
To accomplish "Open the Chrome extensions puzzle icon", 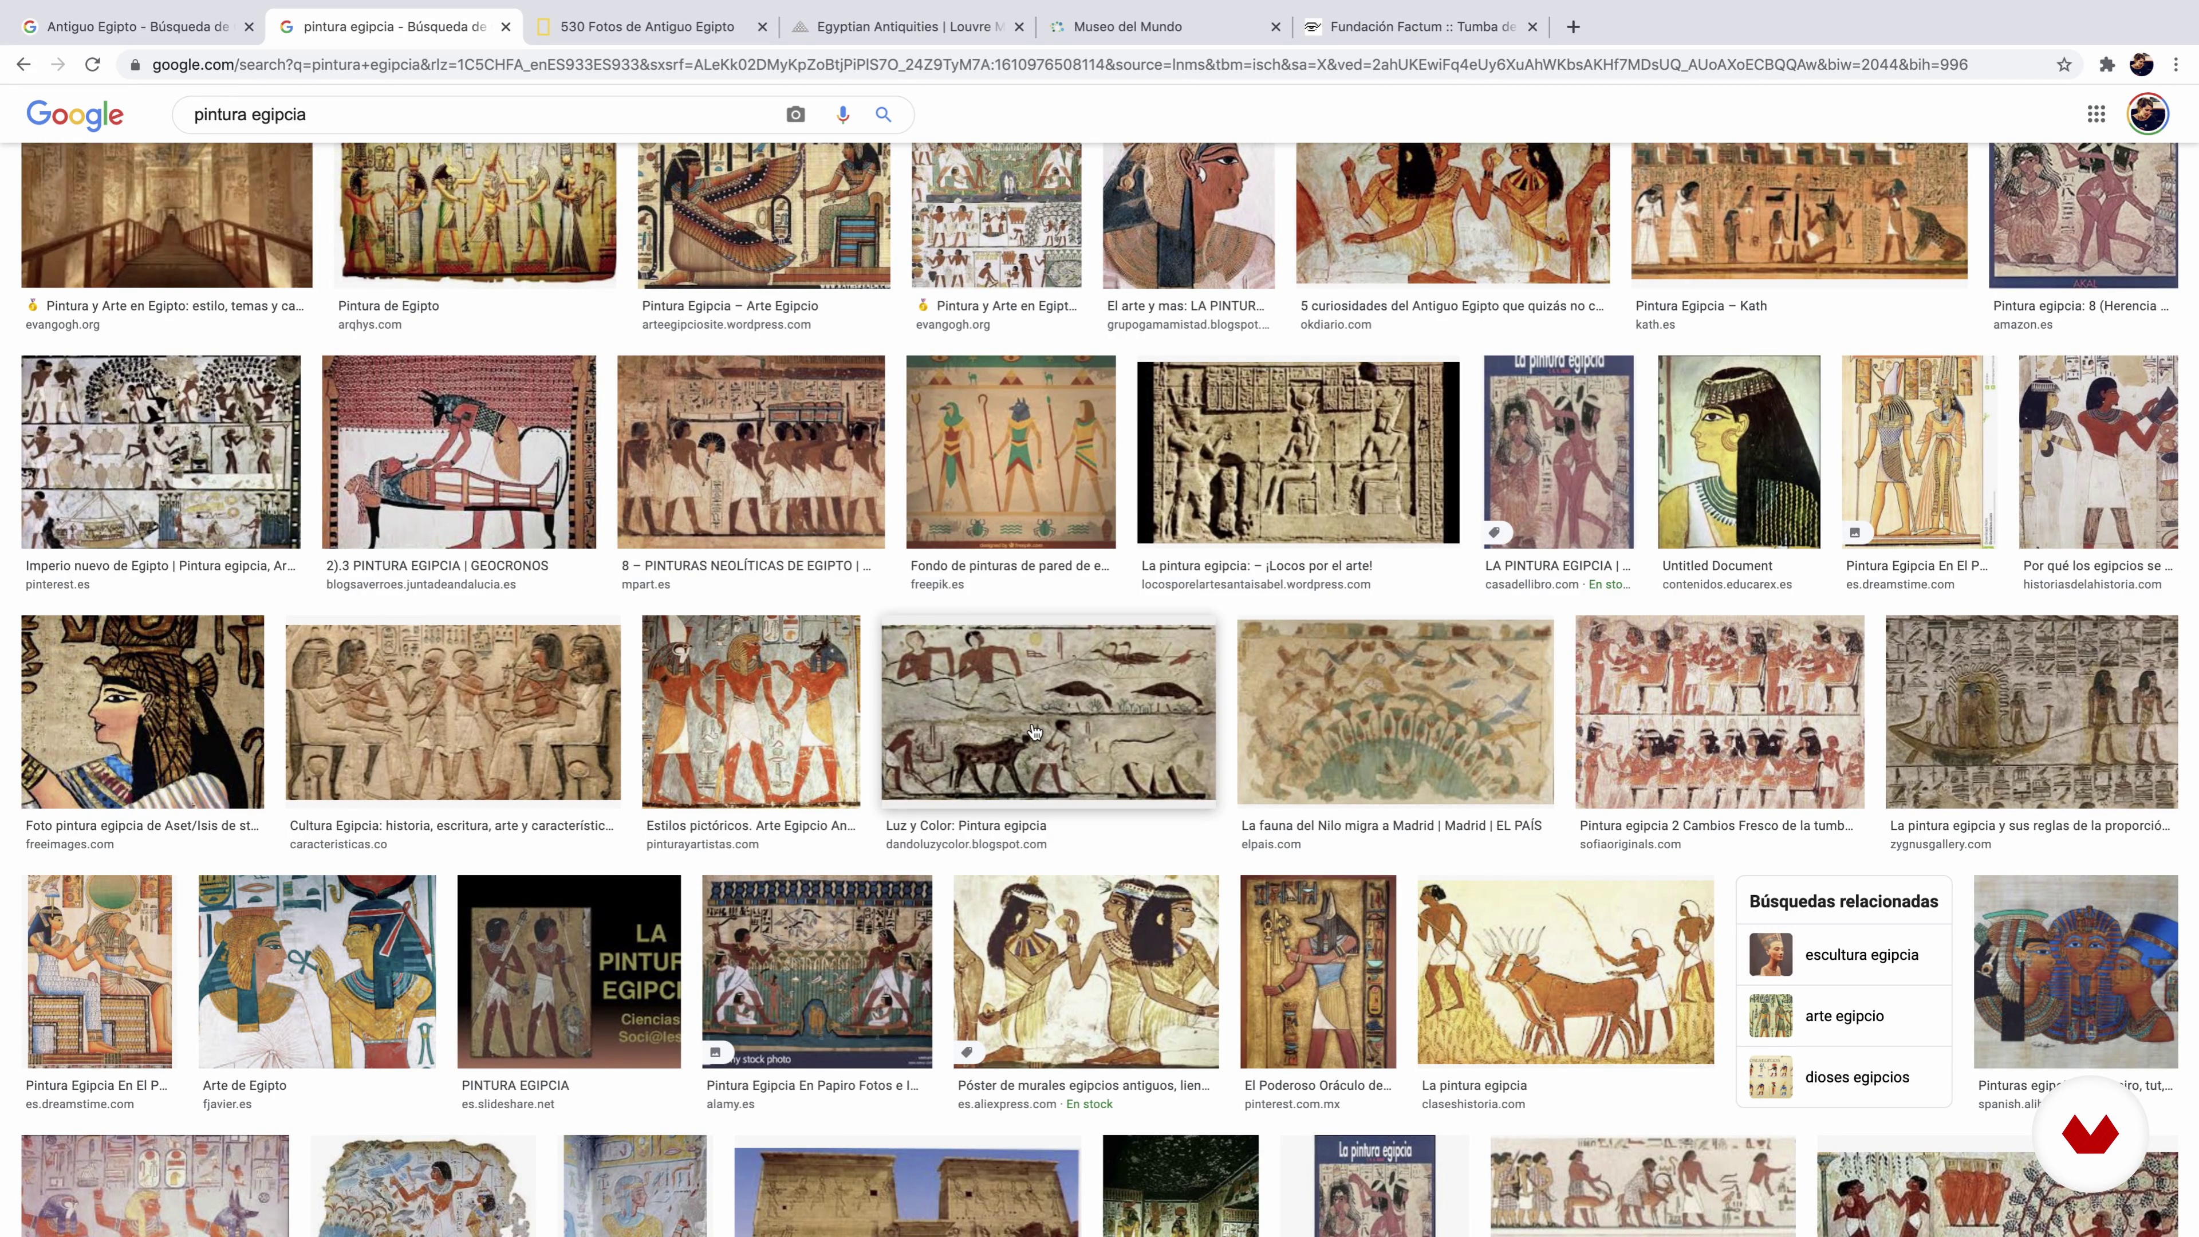I will click(2107, 65).
